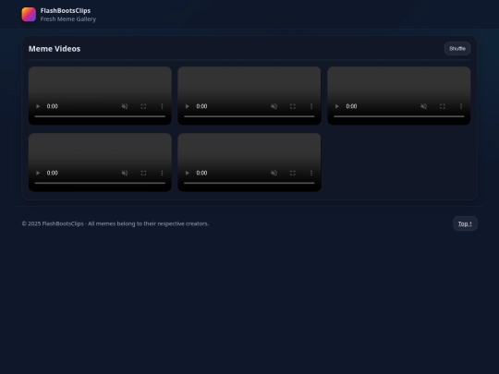Viewport: 499px width, 374px height.
Task: Open more options on top-right video
Action: click(x=461, y=106)
